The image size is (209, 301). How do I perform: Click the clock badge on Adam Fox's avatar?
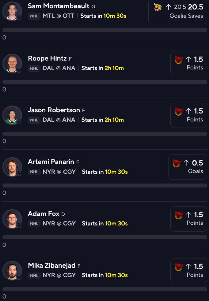[19, 226]
